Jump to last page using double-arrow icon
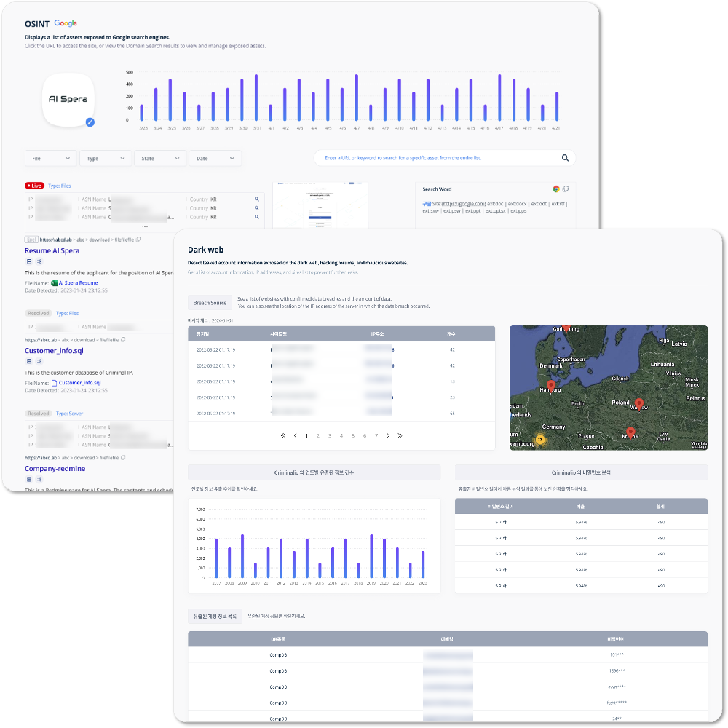 [400, 435]
